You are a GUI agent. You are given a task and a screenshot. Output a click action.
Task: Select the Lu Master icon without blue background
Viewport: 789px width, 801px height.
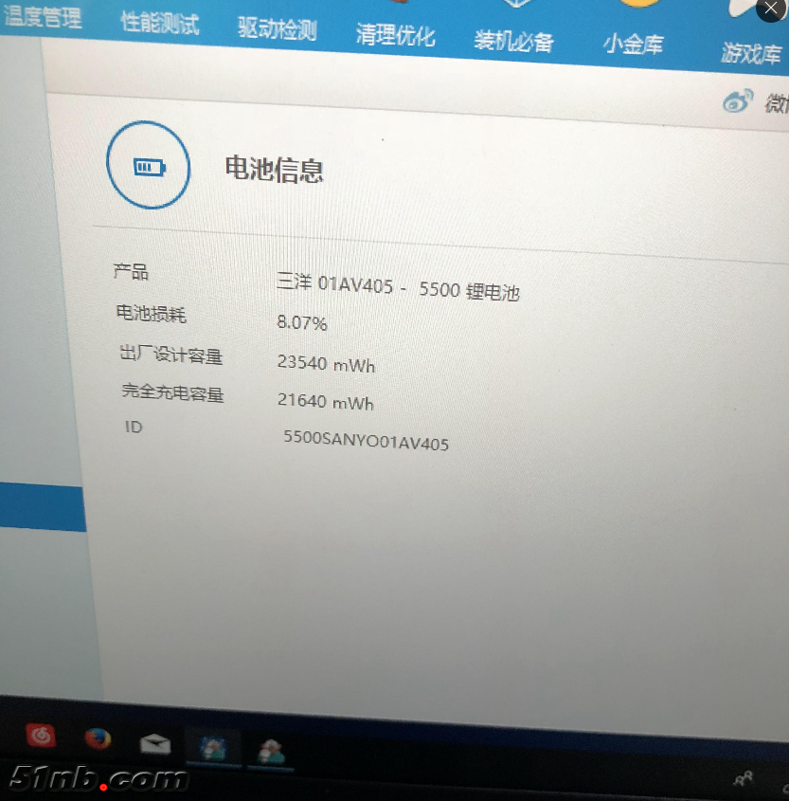(271, 752)
